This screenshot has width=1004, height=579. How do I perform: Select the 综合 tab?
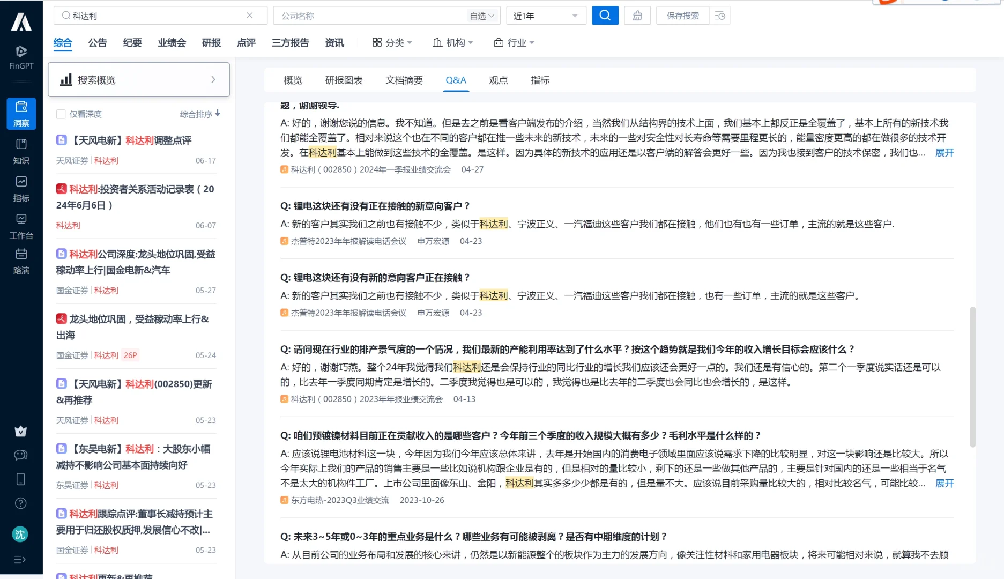coord(63,43)
